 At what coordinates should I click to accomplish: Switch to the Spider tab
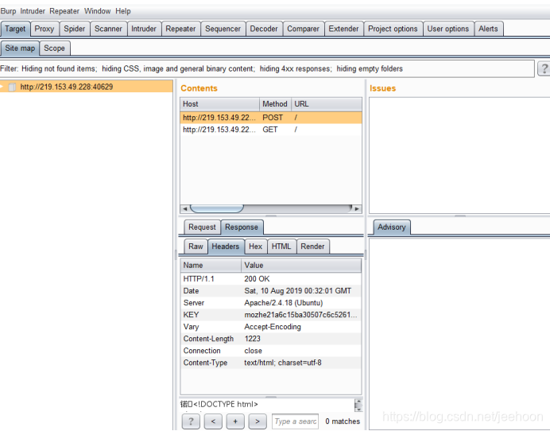(75, 29)
